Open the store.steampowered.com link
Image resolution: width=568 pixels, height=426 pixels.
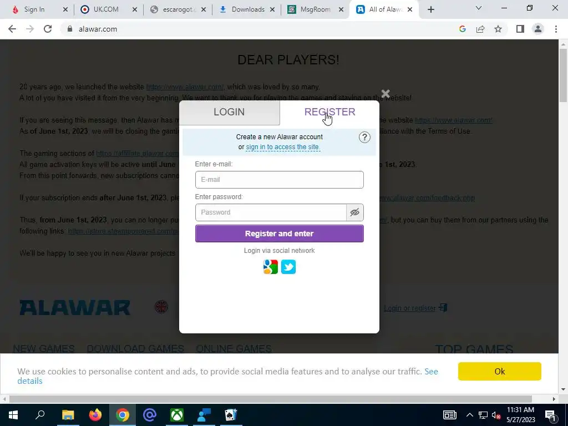click(124, 231)
